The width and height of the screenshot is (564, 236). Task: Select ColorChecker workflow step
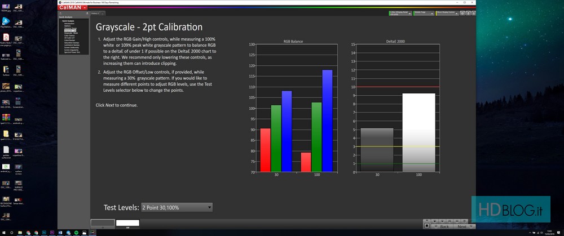click(70, 40)
